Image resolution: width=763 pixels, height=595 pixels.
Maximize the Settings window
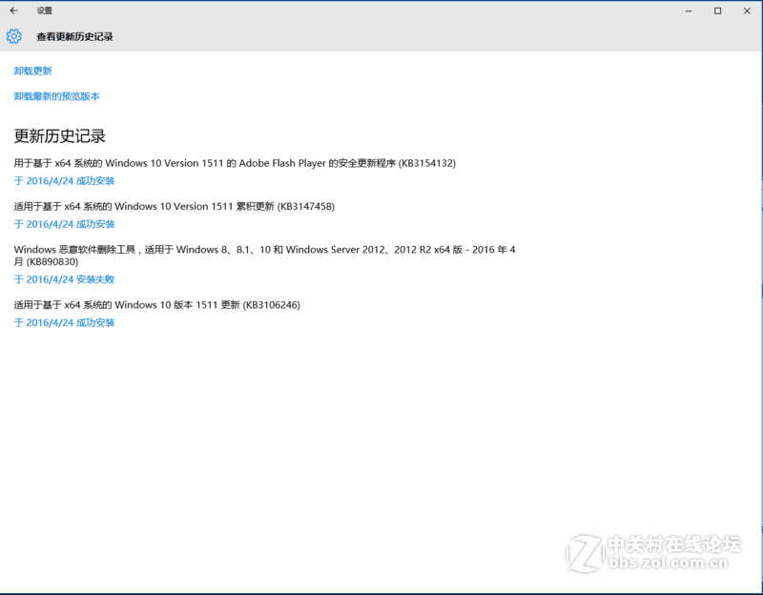[718, 10]
